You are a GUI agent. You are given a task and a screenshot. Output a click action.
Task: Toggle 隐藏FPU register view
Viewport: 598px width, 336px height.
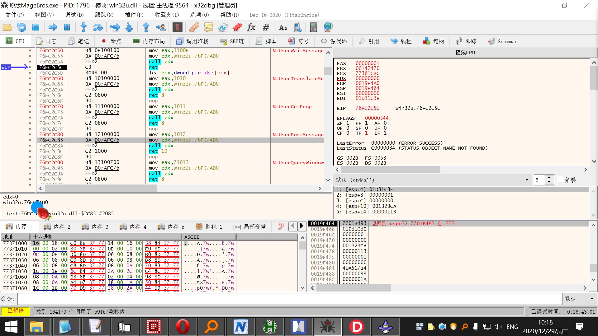point(465,52)
